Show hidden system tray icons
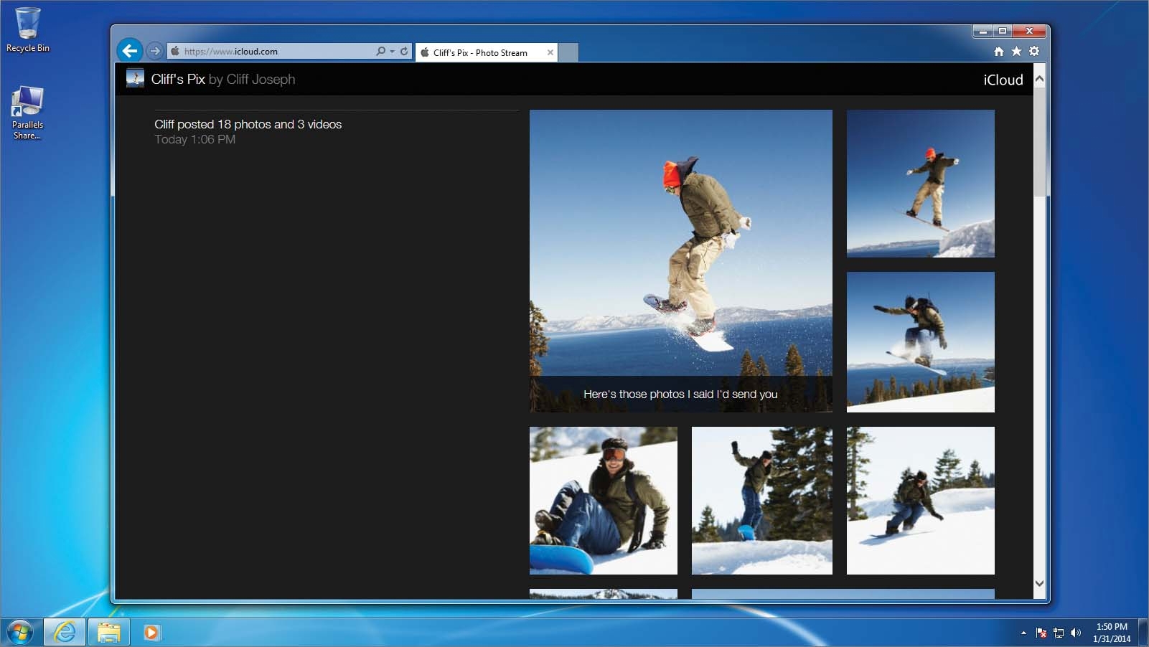This screenshot has width=1149, height=647. (1023, 633)
